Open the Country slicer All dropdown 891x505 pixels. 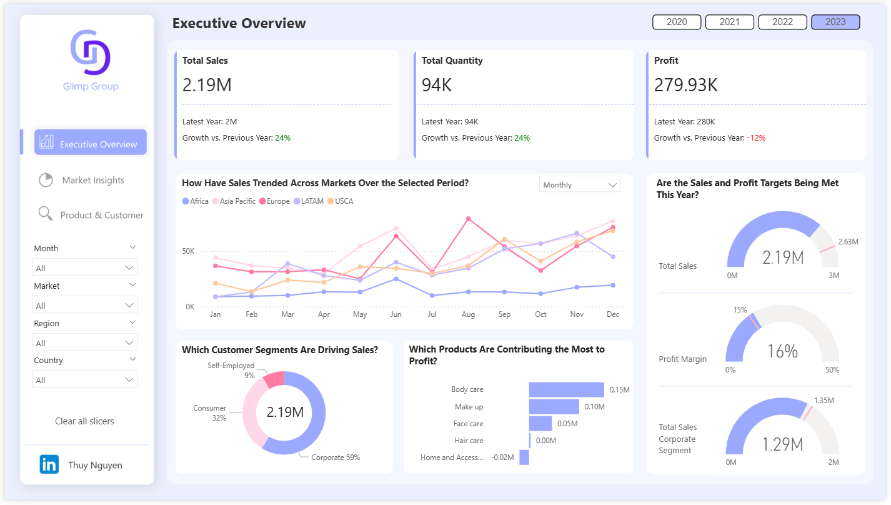tap(84, 379)
